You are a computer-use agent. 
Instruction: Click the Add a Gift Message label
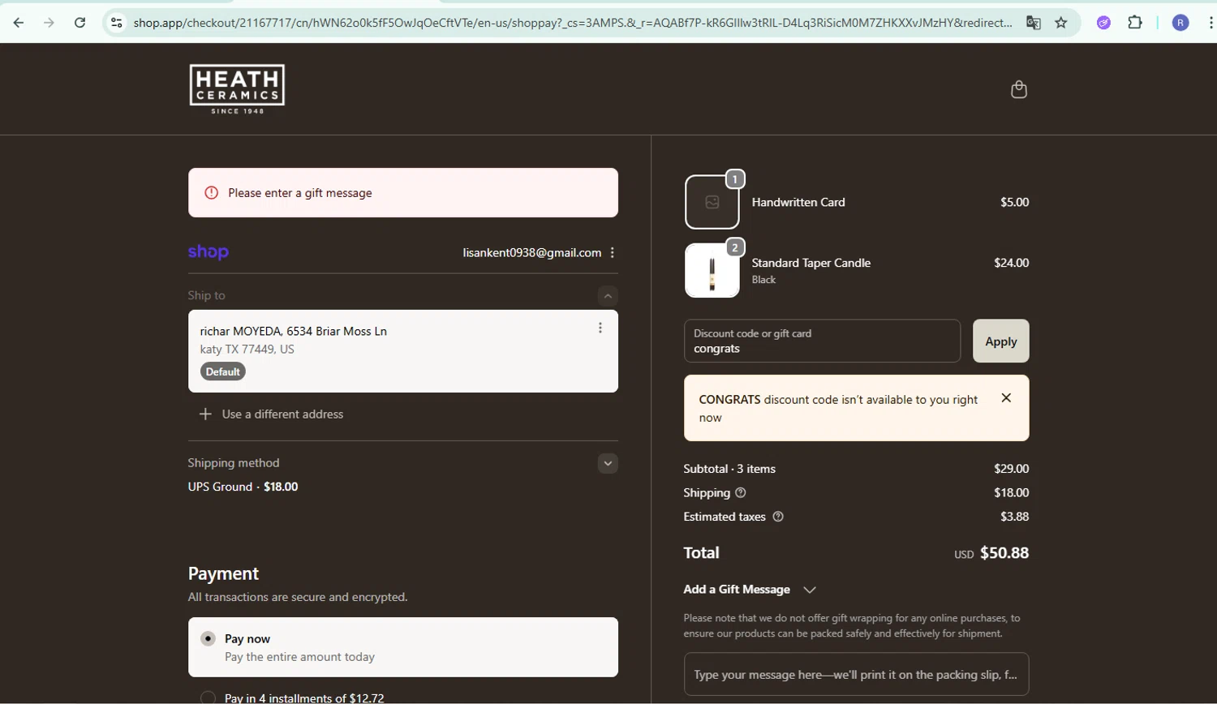pos(737,590)
